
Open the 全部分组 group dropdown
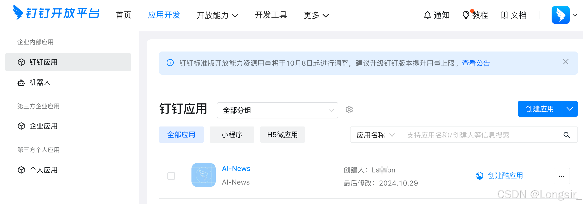(x=278, y=110)
